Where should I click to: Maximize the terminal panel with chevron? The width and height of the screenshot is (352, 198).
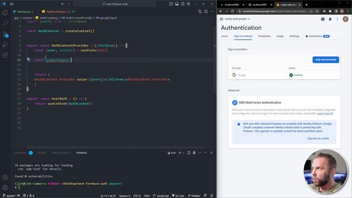[206, 153]
